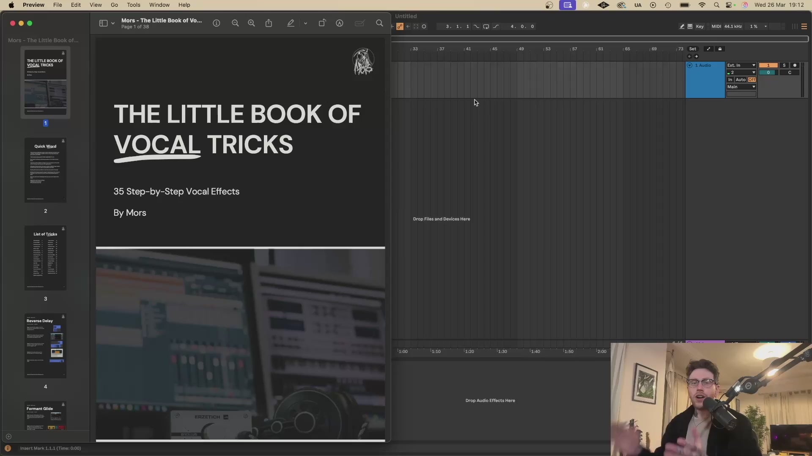812x456 pixels.
Task: Rotate the page using toolbar icon
Action: pyautogui.click(x=322, y=23)
